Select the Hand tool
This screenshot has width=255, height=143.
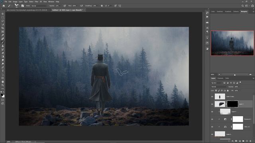click(x=3, y=81)
